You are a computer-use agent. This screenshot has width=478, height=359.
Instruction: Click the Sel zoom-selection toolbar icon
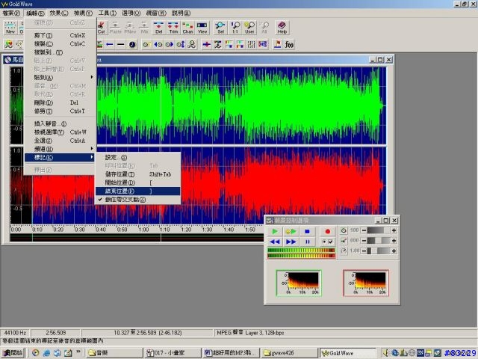[x=220, y=28]
